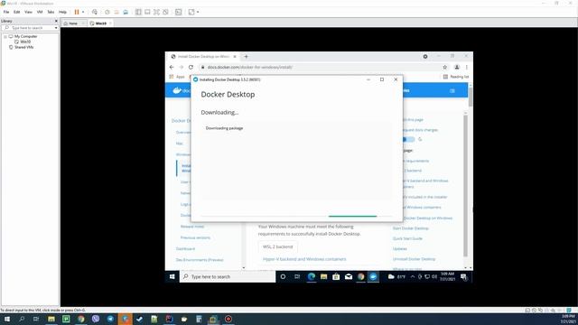The height and width of the screenshot is (325, 578).
Task: Toggle the show library sidebar view icon
Action: click(138, 12)
